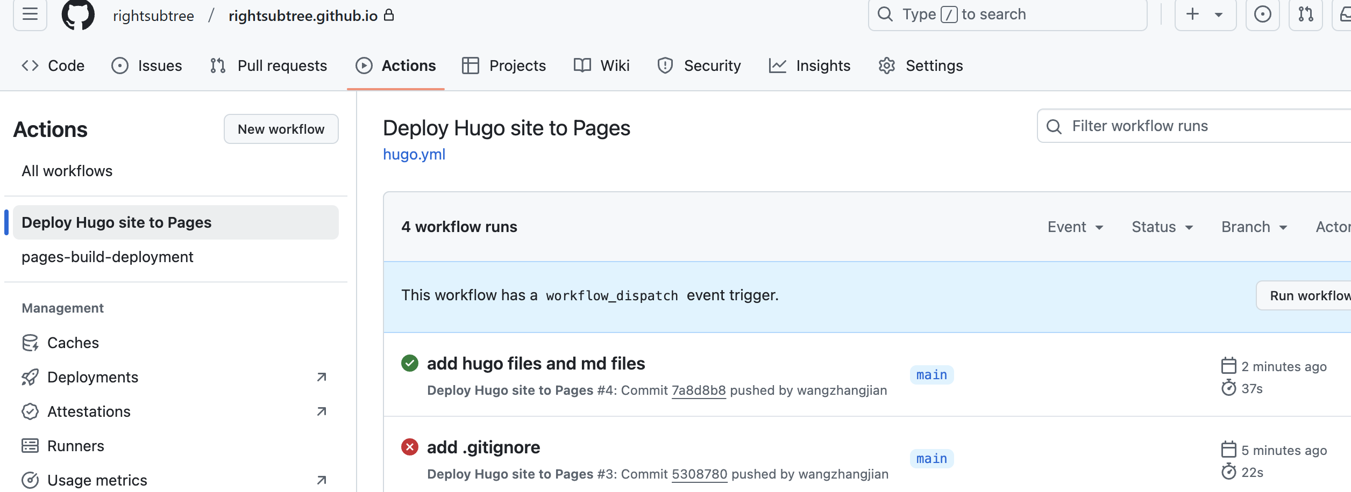Screen dimensions: 1351x492
Task: Open the repository Settings tab
Action: (920, 66)
